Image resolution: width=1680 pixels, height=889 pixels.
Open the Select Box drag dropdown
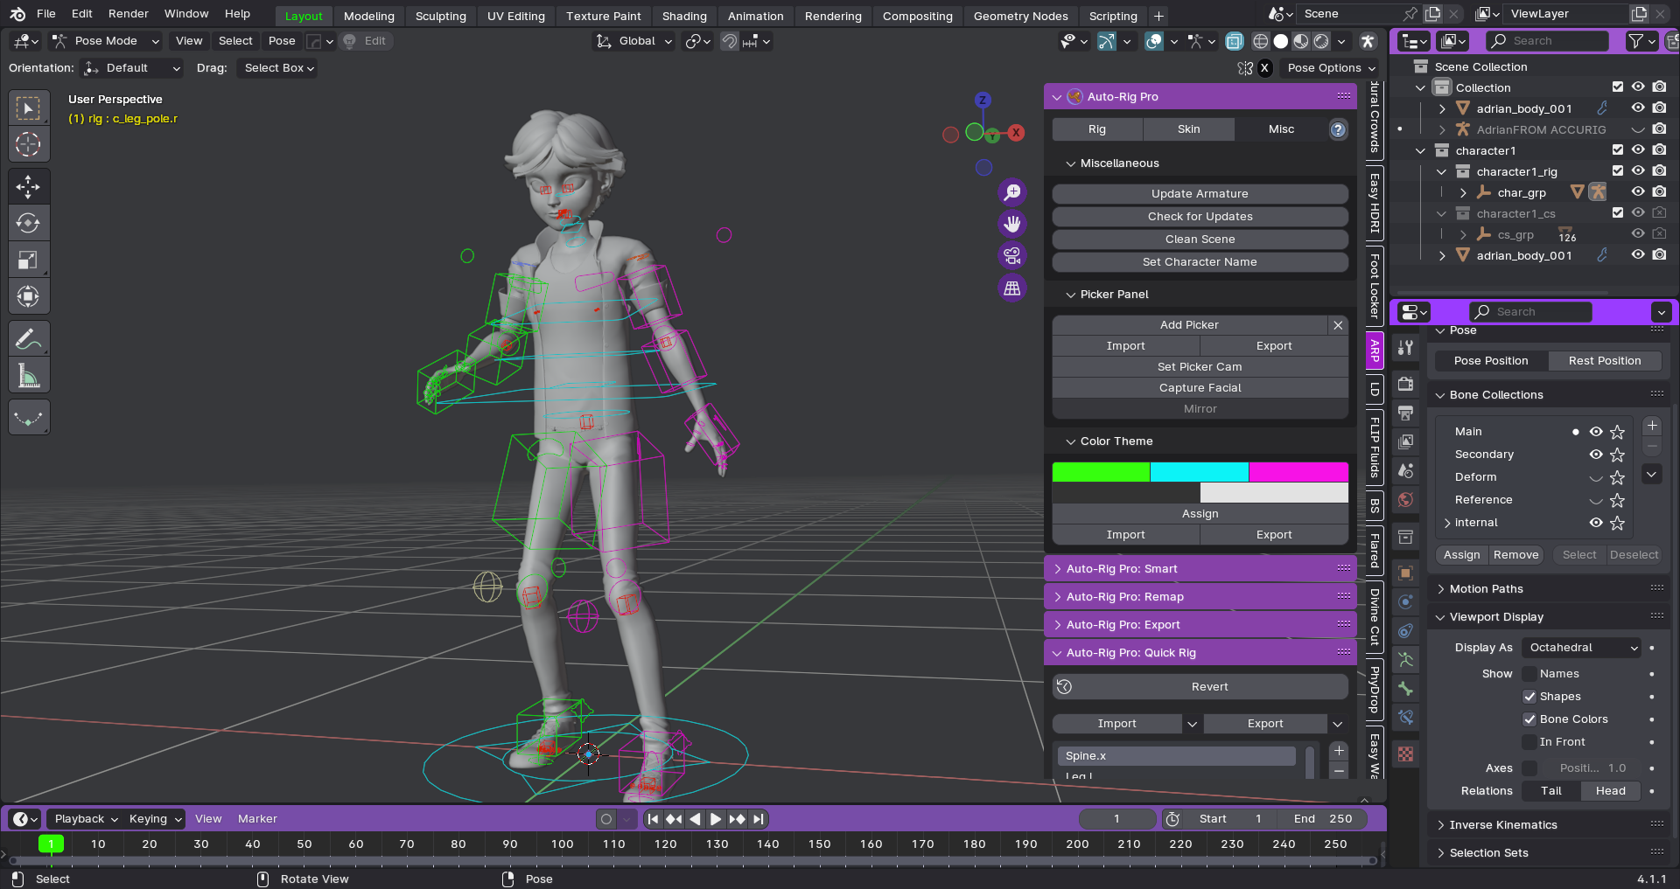tap(277, 68)
